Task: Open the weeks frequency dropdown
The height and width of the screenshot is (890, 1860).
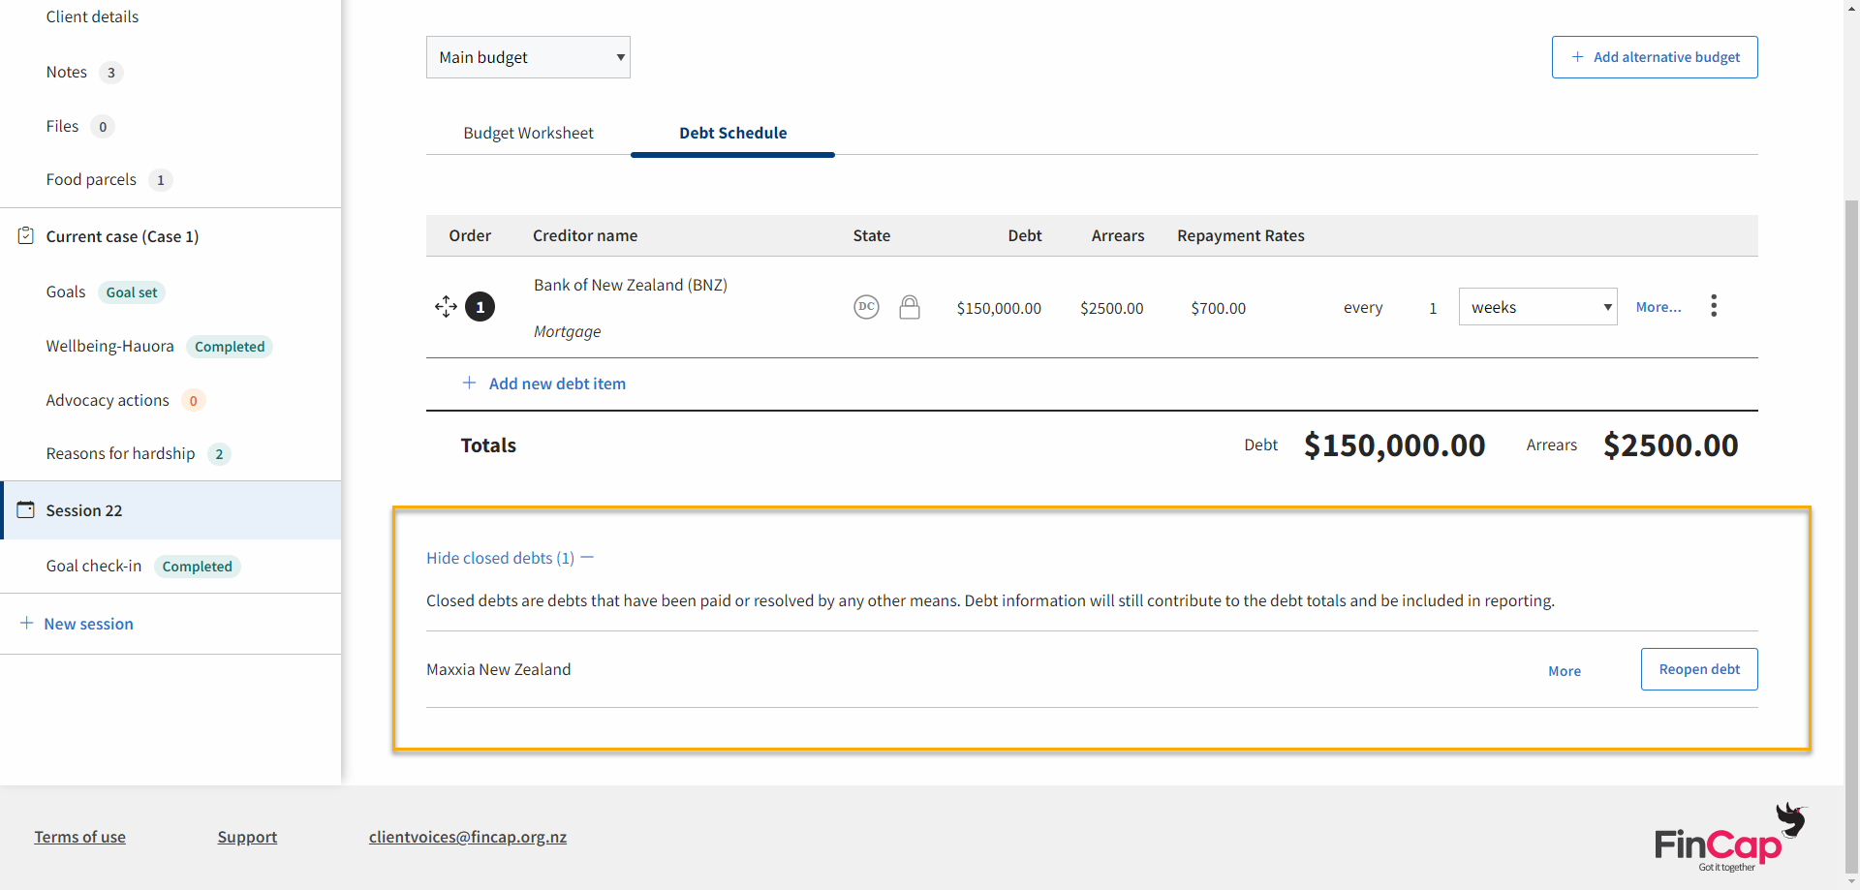Action: pos(1537,307)
